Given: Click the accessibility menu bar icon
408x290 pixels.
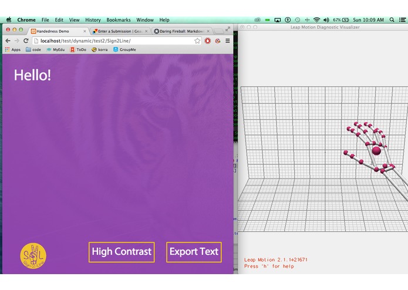Looking at the screenshot, I should click(x=288, y=20).
